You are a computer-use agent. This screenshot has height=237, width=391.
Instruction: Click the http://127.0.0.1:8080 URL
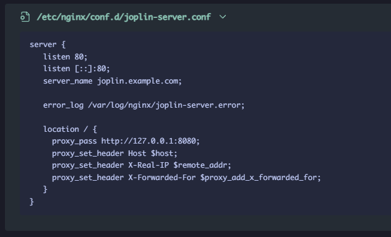[x=148, y=141]
